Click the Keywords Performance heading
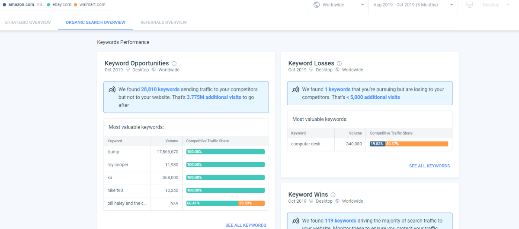This screenshot has height=229, width=519. click(x=123, y=42)
